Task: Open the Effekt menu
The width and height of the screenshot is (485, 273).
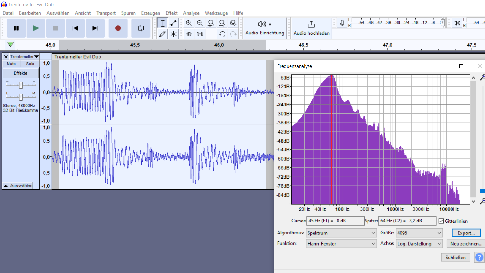Action: pyautogui.click(x=171, y=13)
